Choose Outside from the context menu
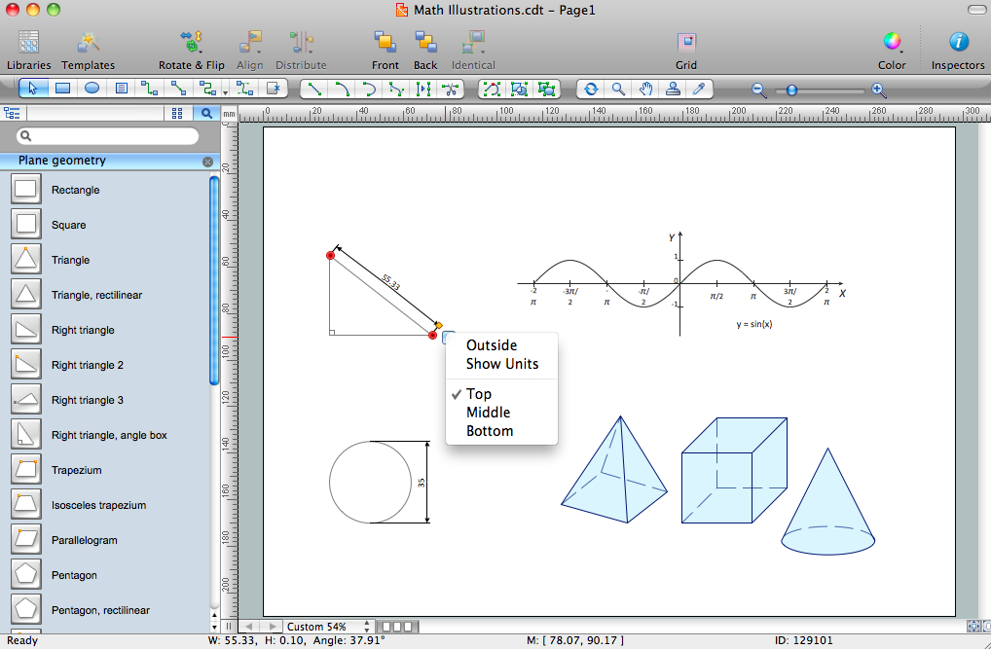Viewport: 991px width, 649px height. [492, 345]
